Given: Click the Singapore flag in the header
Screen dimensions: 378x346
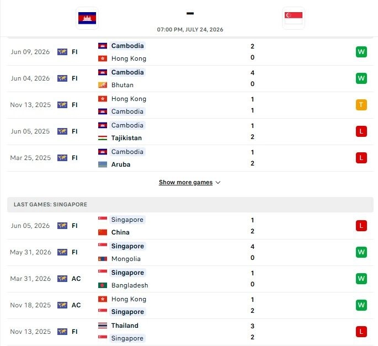Looking at the screenshot, I should (294, 18).
